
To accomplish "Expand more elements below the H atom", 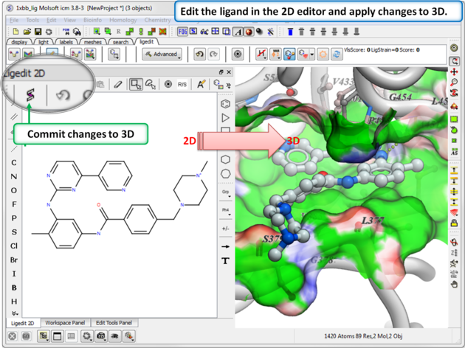I will [13, 313].
